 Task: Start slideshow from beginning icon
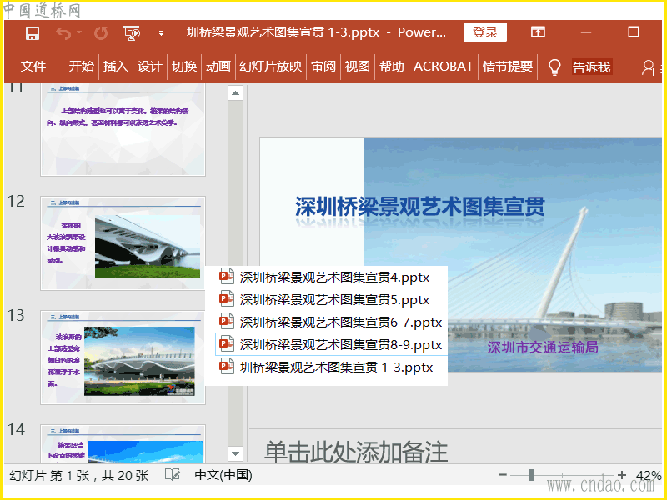(x=132, y=33)
